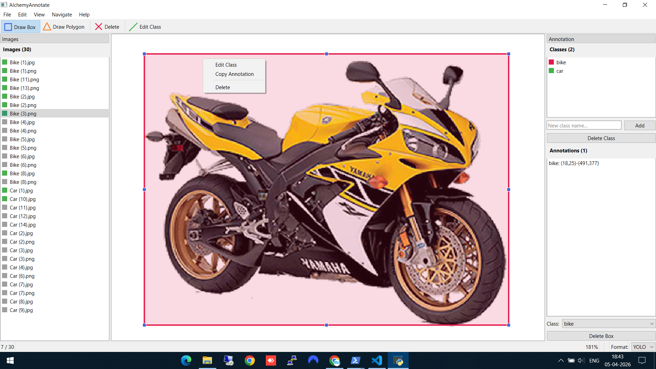Click the bike class color square
The height and width of the screenshot is (369, 656).
(551, 62)
